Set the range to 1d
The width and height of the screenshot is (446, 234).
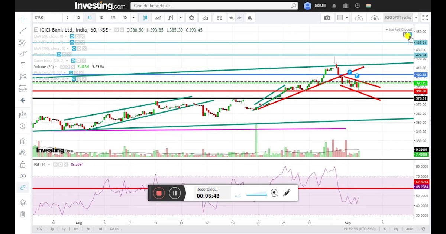tap(100, 229)
